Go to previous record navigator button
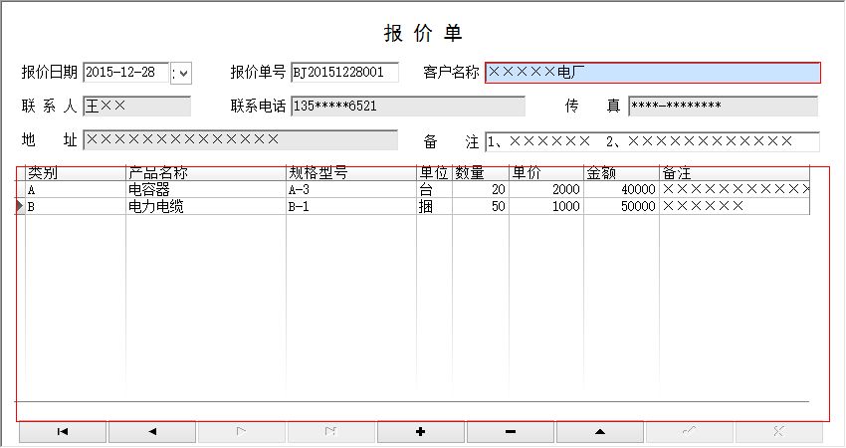 [152, 432]
